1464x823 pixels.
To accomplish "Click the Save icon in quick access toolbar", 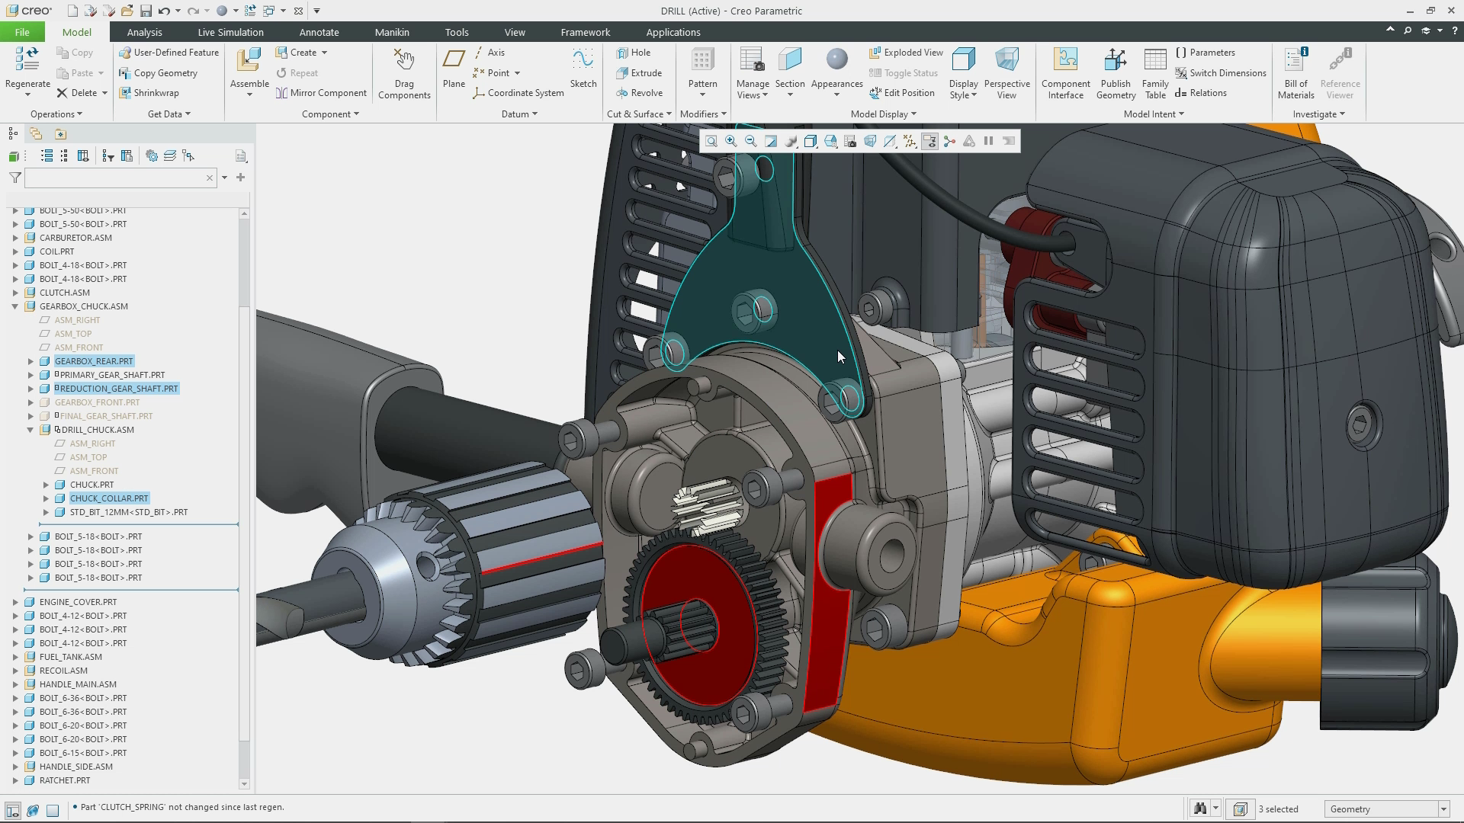I will [146, 11].
